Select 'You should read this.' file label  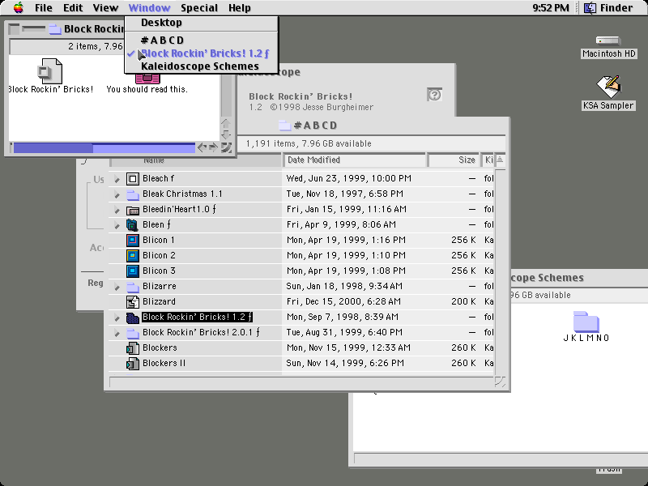[147, 89]
